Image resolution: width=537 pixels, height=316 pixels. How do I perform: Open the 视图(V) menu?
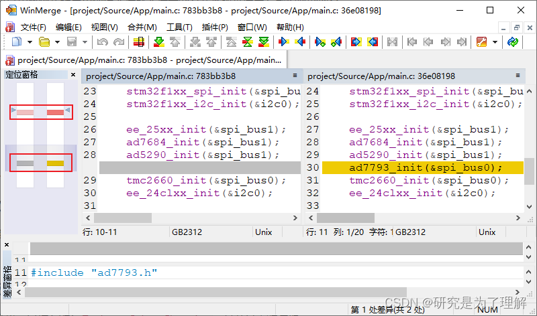[105, 27]
